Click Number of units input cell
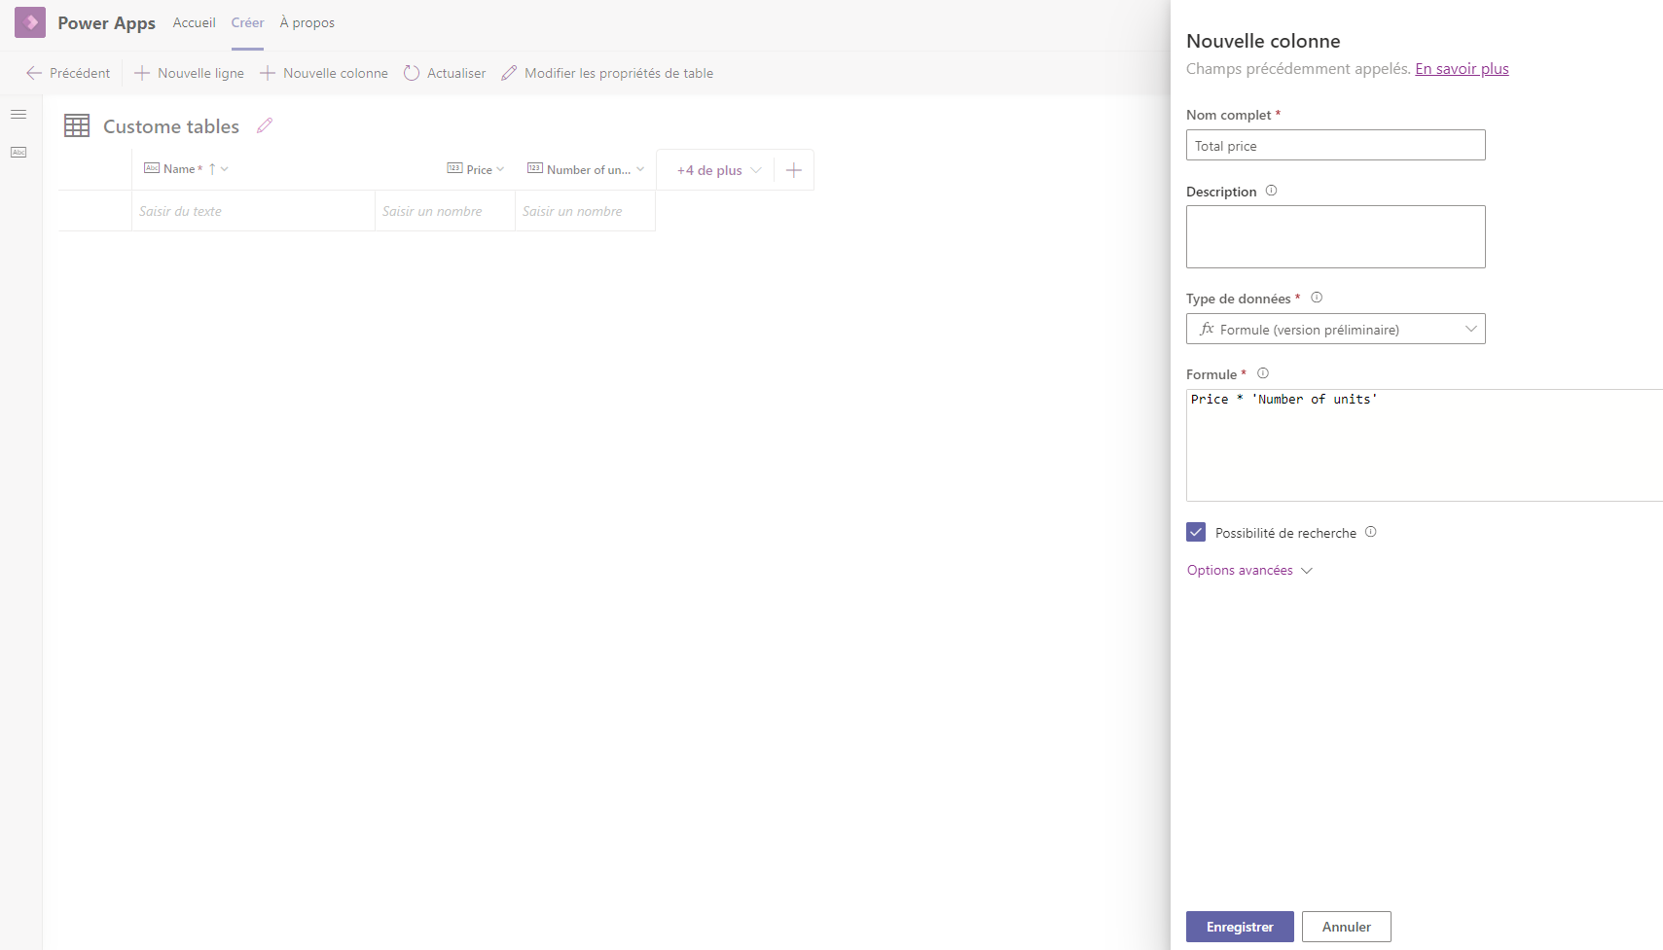1663x950 pixels. pyautogui.click(x=585, y=211)
